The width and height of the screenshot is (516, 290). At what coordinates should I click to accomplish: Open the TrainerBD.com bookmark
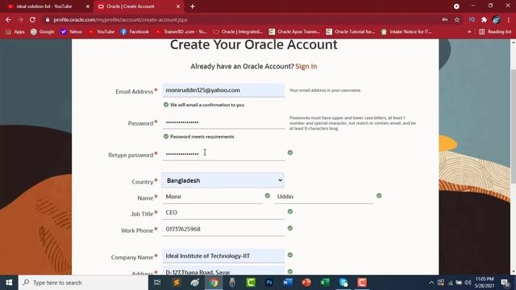pos(181,31)
